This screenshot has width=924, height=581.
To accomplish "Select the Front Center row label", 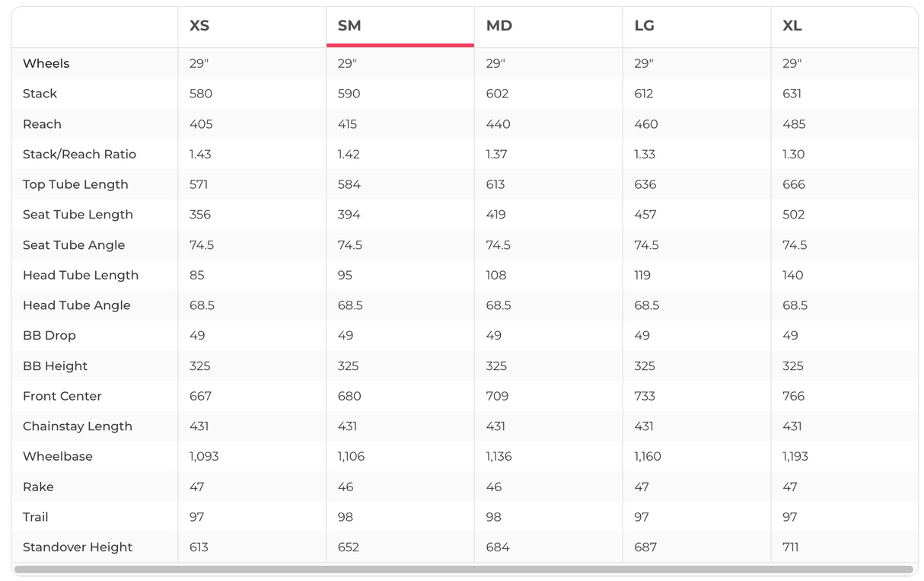I will point(62,396).
